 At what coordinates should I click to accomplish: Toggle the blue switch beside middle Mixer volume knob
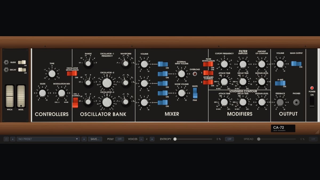163,83
